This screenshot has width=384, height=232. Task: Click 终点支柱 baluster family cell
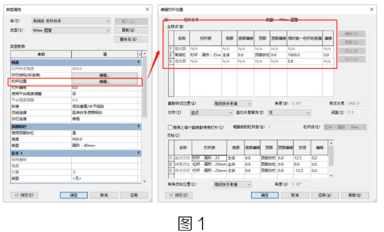[x=210, y=170]
